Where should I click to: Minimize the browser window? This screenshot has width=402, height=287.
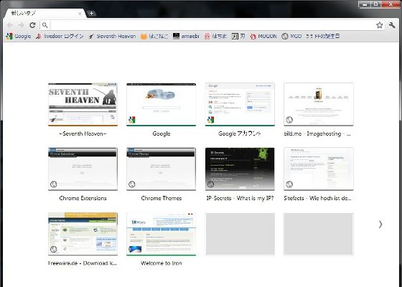[365, 4]
